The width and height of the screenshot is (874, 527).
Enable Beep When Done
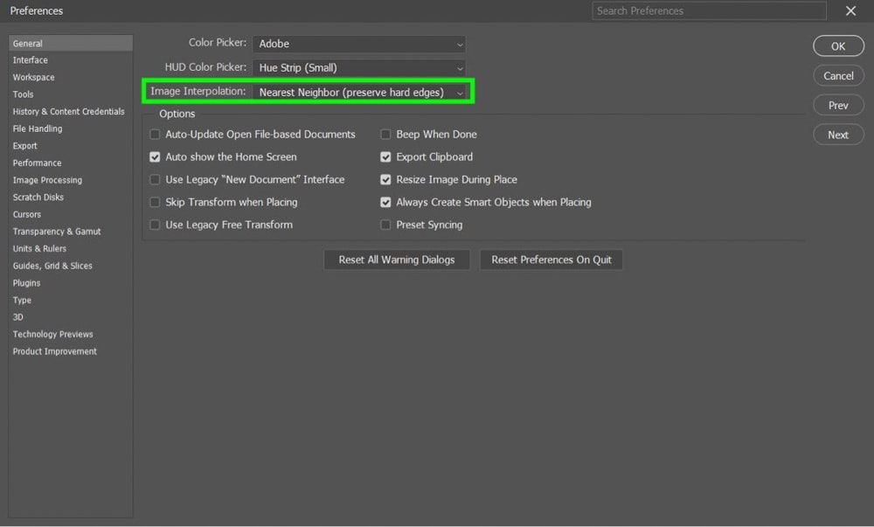click(x=385, y=134)
